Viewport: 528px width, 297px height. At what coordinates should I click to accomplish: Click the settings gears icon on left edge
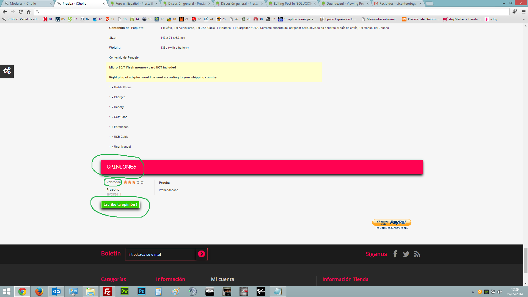click(7, 71)
